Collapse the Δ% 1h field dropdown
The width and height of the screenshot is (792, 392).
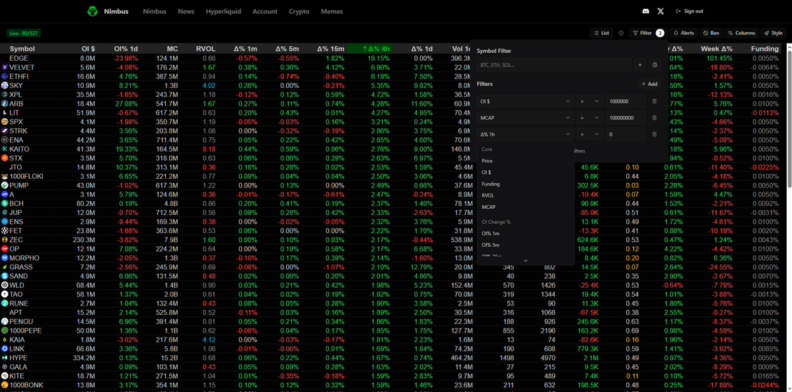pyautogui.click(x=525, y=134)
